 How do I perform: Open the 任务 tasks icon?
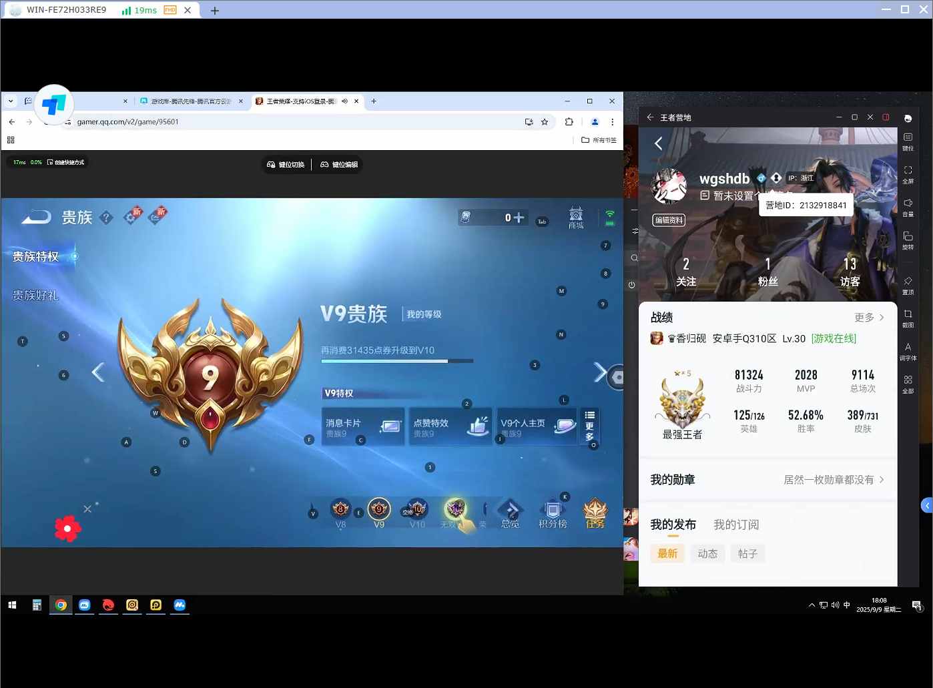(x=595, y=514)
